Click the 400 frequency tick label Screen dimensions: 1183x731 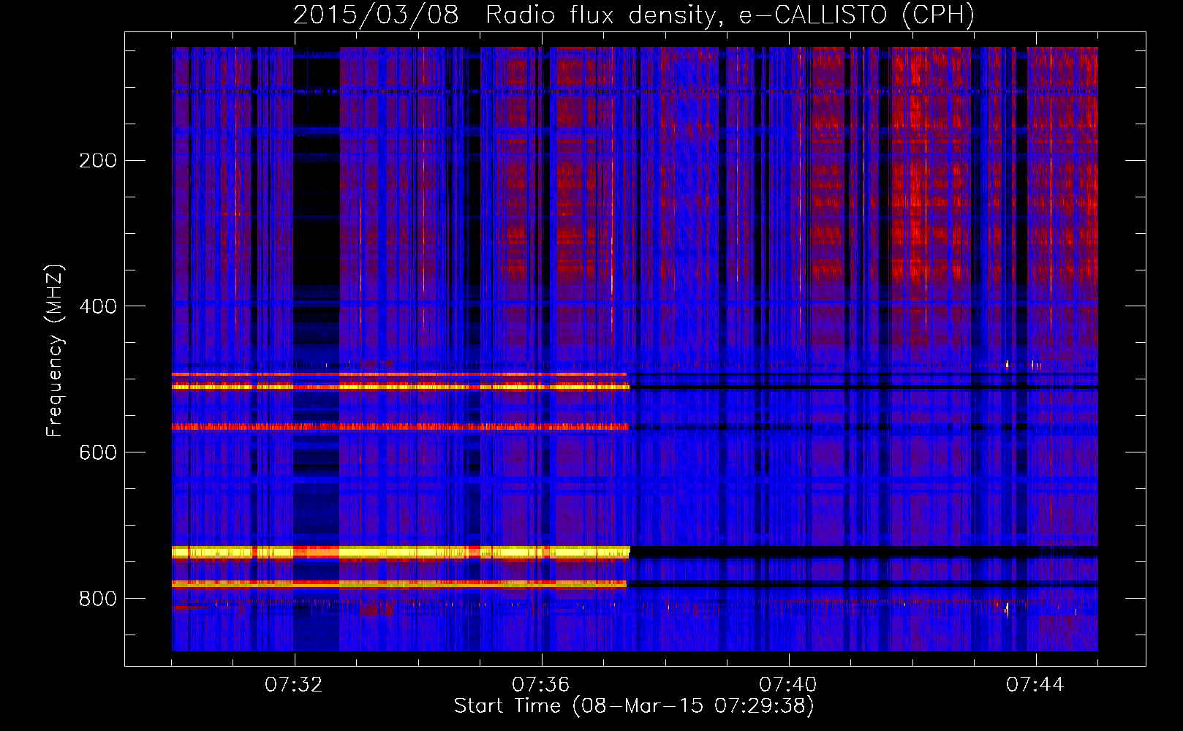click(x=98, y=306)
